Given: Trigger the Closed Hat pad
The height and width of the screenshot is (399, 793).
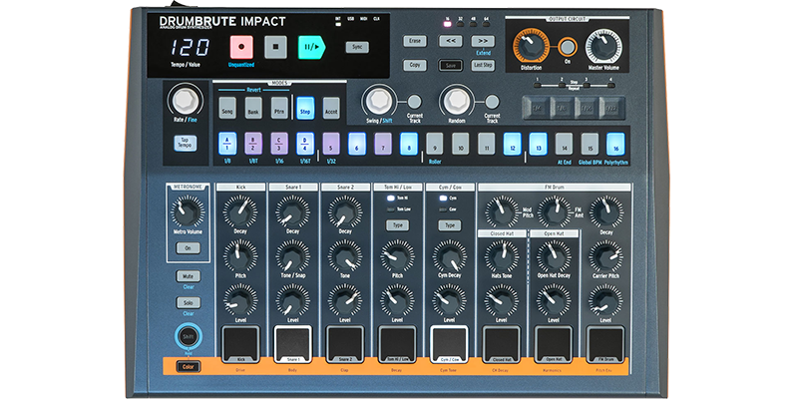Looking at the screenshot, I should 501,344.
